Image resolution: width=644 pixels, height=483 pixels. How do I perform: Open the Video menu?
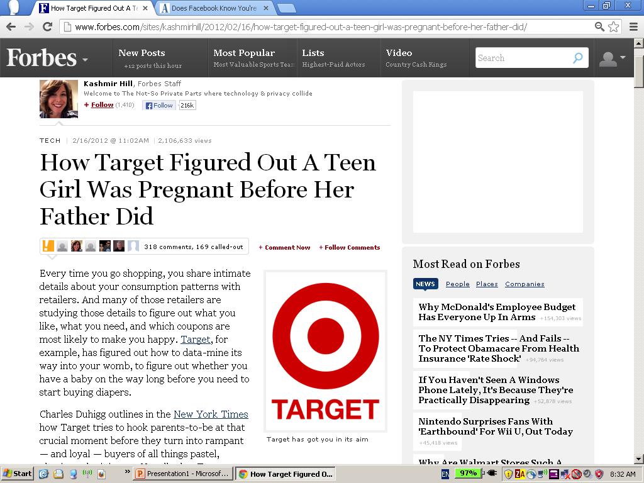pyautogui.click(x=399, y=53)
